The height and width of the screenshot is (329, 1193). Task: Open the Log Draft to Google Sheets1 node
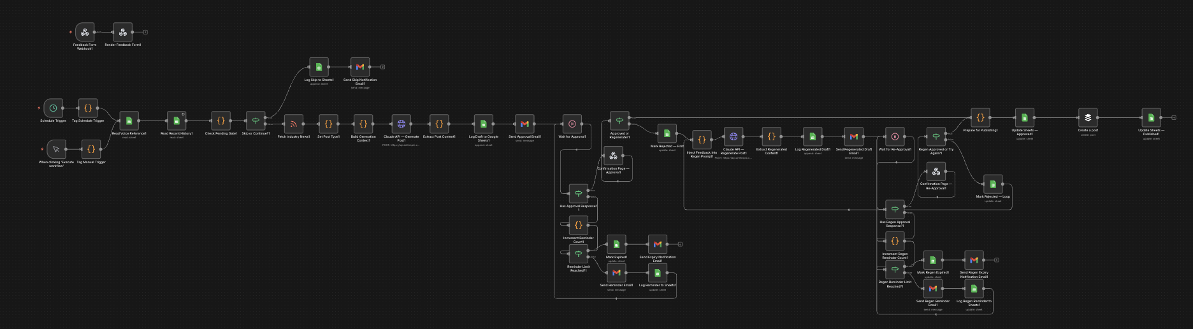point(484,124)
